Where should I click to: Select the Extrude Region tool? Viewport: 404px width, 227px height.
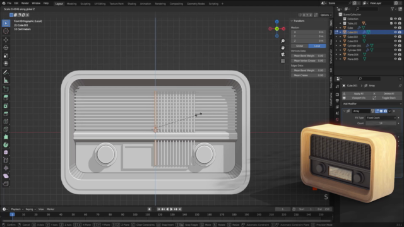click(x=6, y=98)
